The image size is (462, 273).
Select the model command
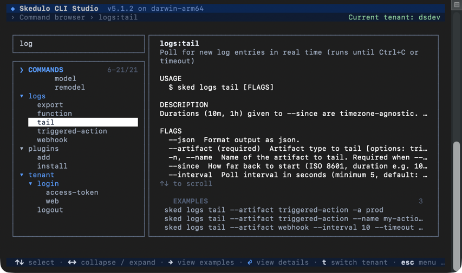pyautogui.click(x=65, y=78)
